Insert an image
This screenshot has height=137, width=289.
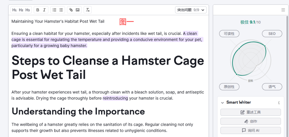[x=78, y=10]
